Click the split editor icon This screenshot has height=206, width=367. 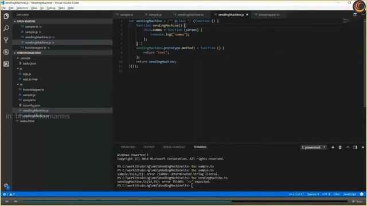tap(355, 15)
